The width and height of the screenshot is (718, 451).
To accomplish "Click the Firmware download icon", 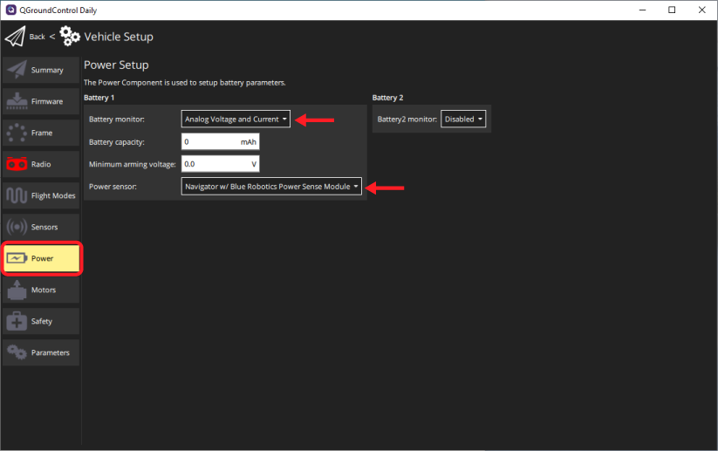I will (x=17, y=101).
